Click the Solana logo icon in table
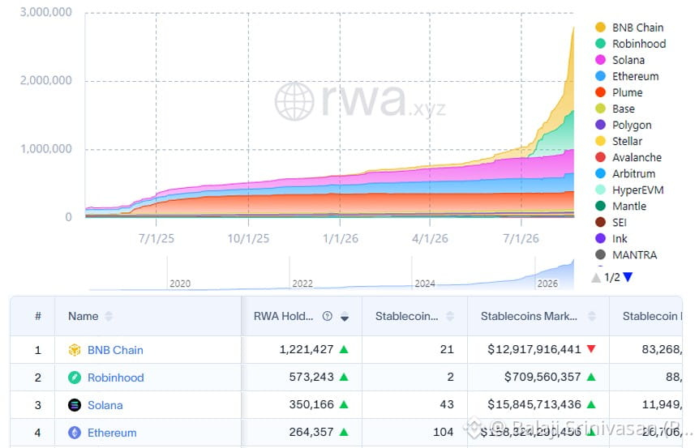 pos(75,405)
